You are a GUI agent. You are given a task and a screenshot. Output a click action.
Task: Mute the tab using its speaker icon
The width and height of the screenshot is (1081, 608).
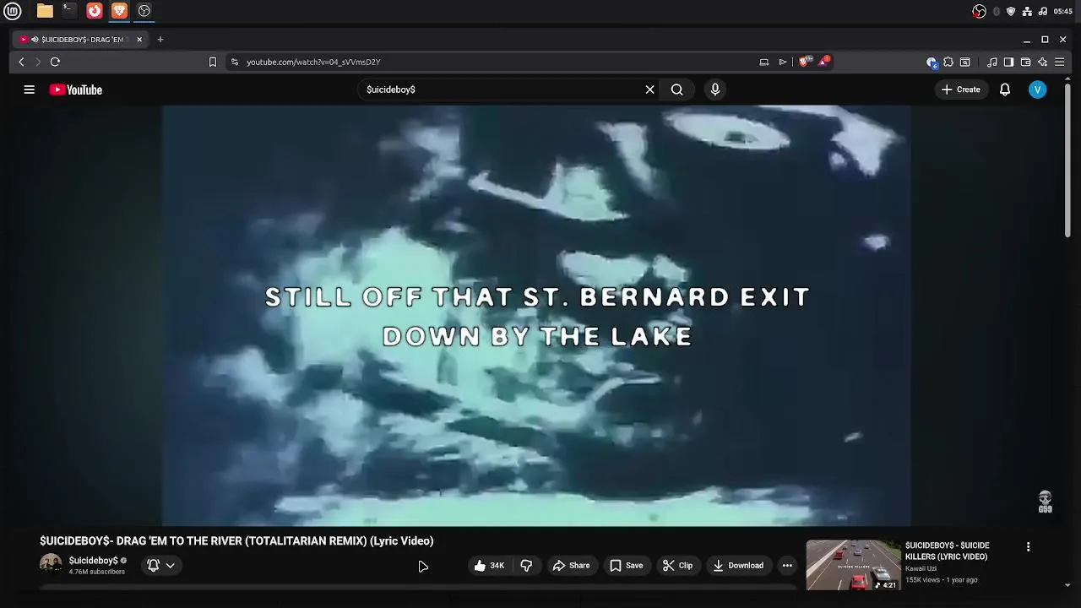click(35, 40)
